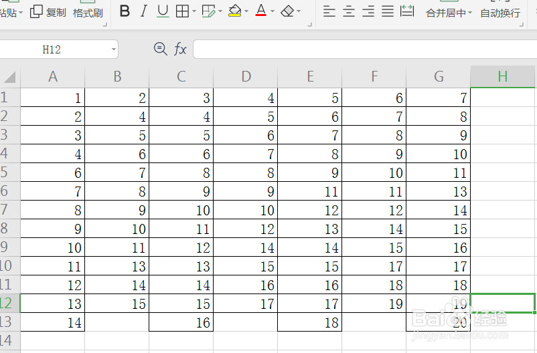
Task: Select row 14 header
Action: 10,340
